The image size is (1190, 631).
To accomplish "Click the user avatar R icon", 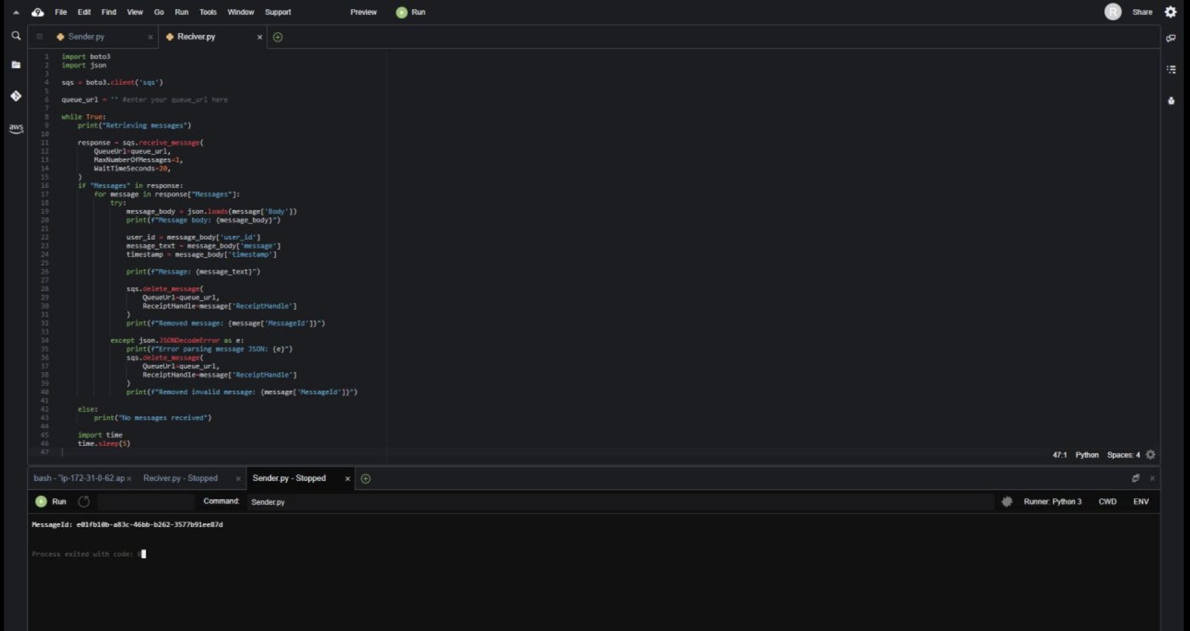I will click(1113, 12).
